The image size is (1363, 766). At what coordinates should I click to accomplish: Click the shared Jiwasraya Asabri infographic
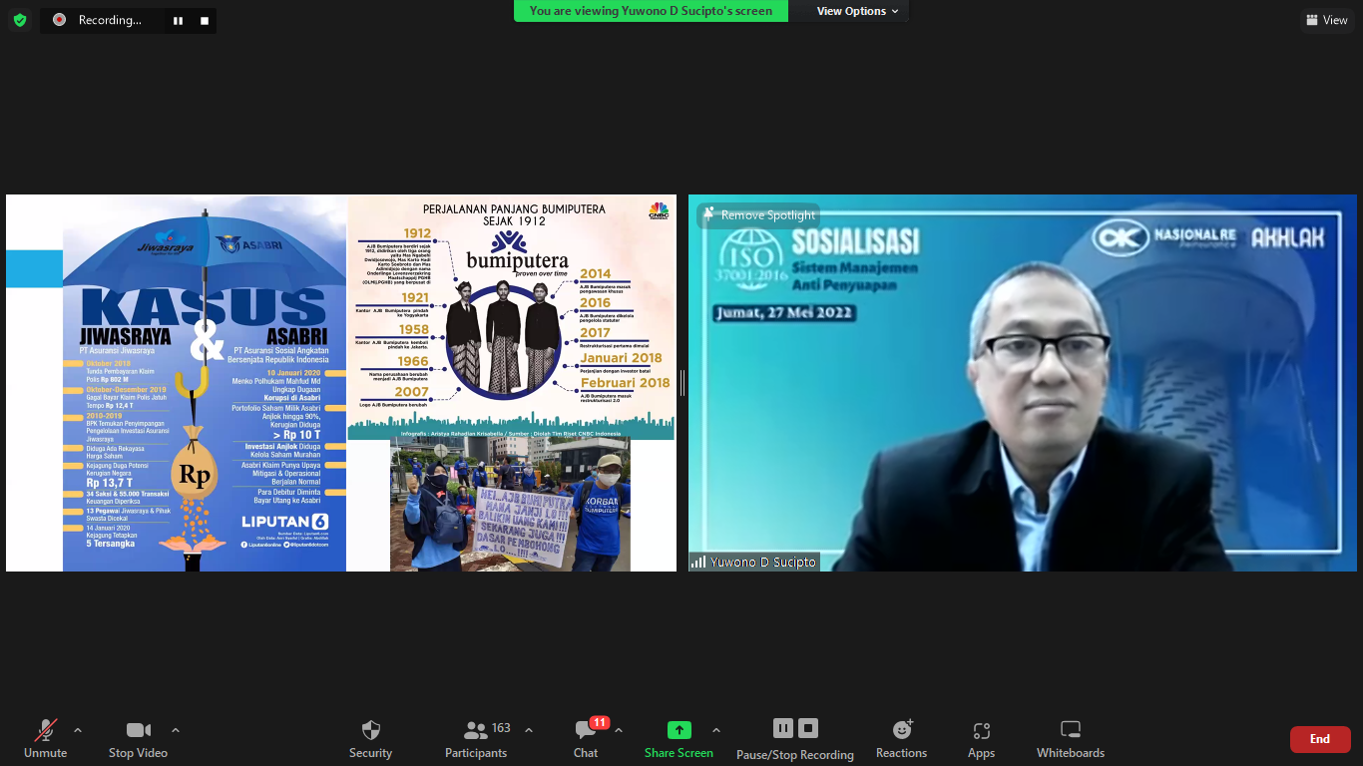click(x=205, y=383)
